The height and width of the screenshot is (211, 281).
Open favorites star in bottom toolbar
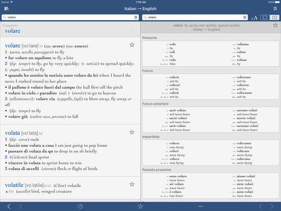tap(140, 206)
